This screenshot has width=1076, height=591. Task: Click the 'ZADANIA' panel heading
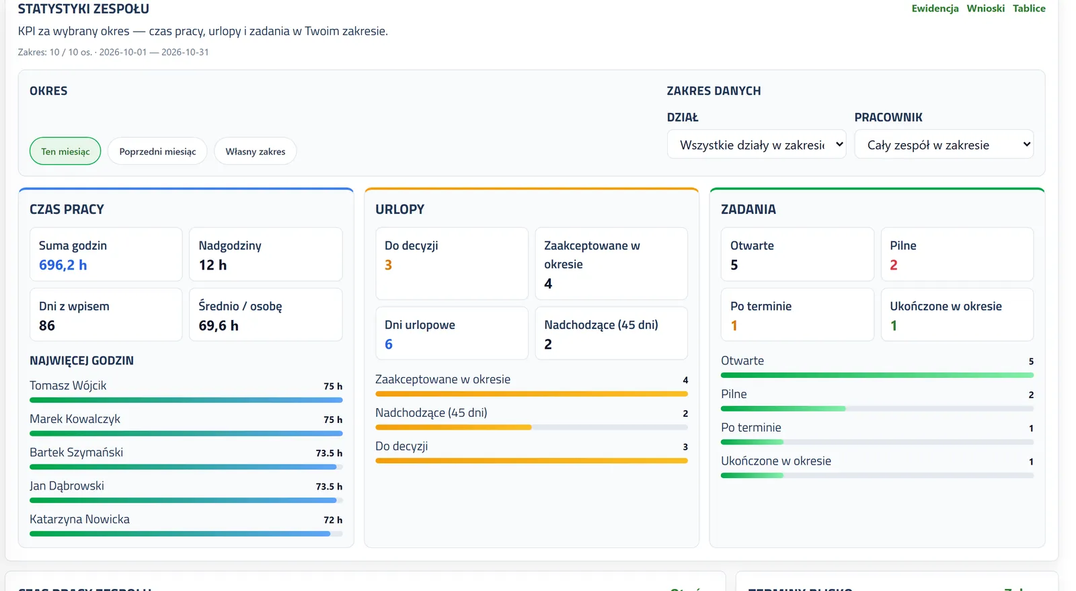click(x=748, y=210)
